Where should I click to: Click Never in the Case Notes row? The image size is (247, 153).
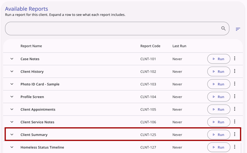[x=177, y=59]
